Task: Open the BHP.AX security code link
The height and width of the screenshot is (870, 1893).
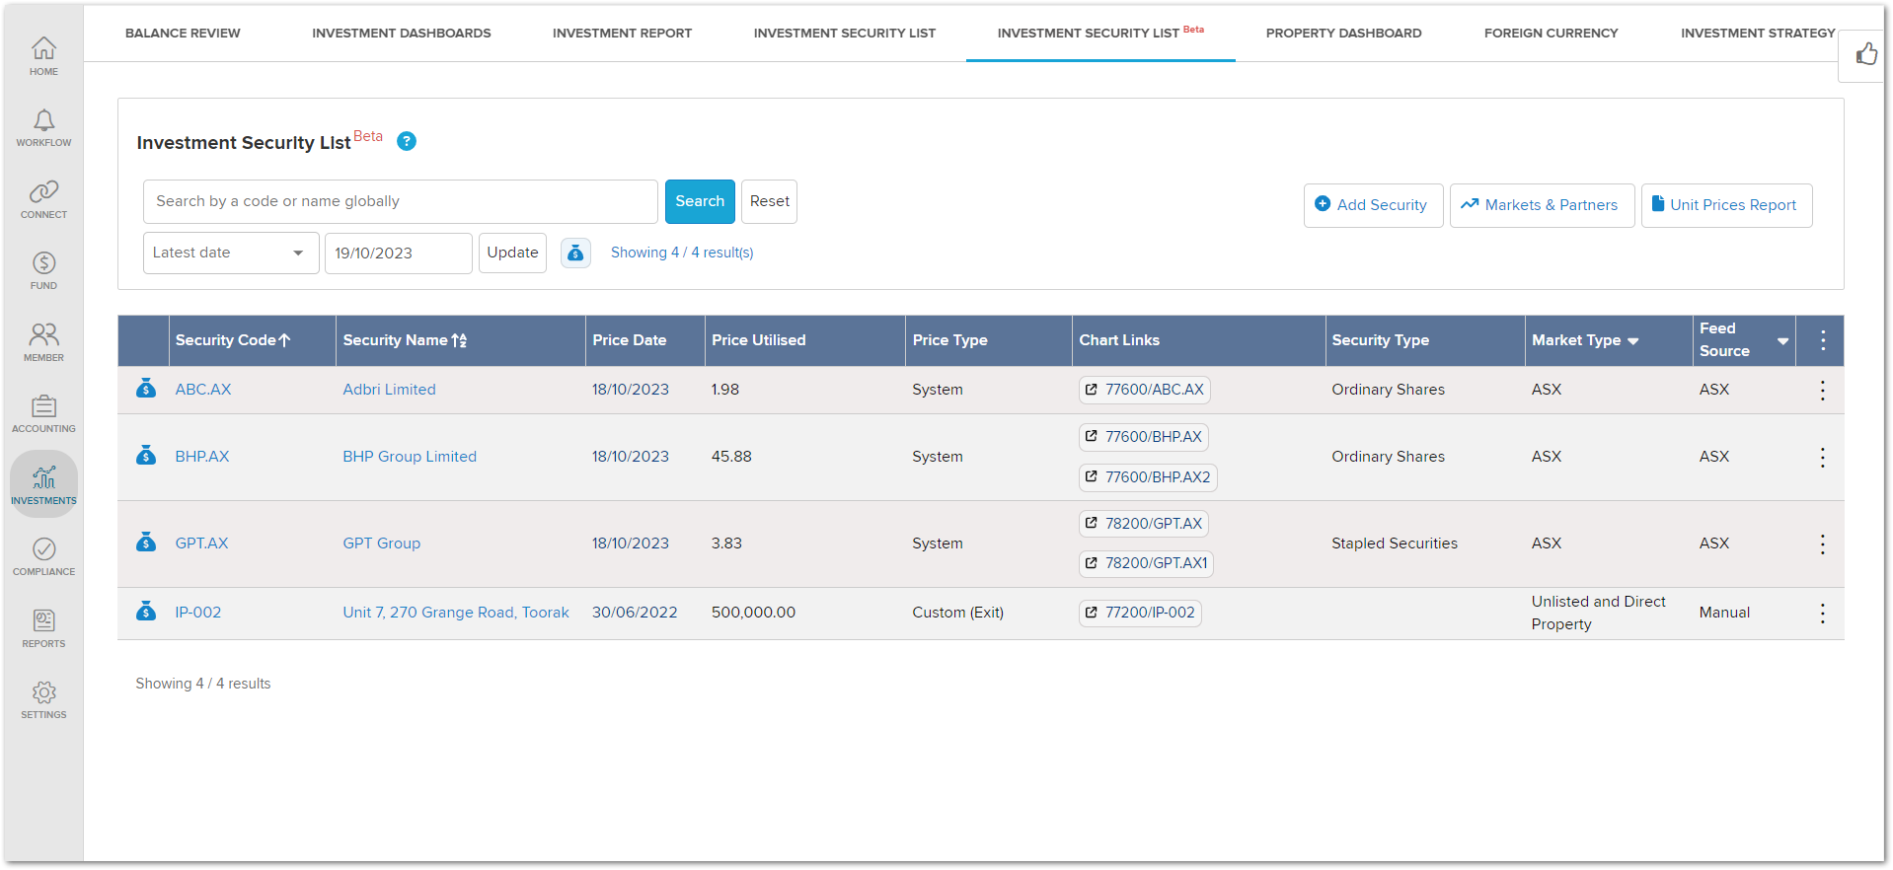Action: click(202, 457)
